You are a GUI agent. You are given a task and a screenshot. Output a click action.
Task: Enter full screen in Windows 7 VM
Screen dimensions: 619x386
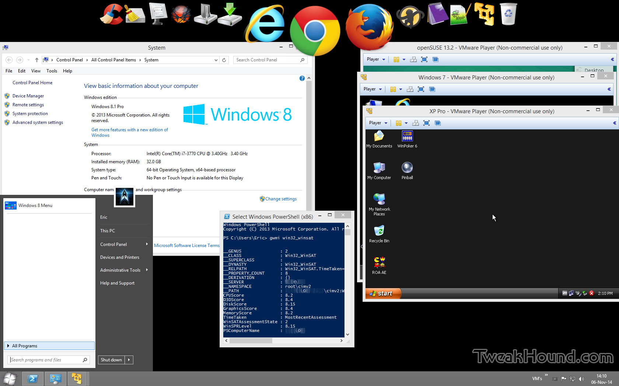(x=421, y=89)
